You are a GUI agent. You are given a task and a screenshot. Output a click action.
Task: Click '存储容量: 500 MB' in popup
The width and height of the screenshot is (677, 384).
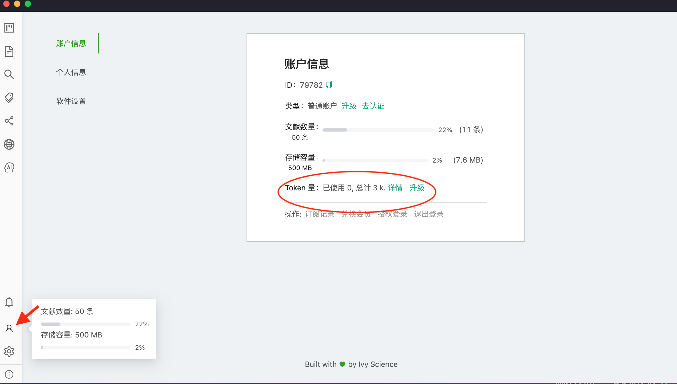click(71, 335)
